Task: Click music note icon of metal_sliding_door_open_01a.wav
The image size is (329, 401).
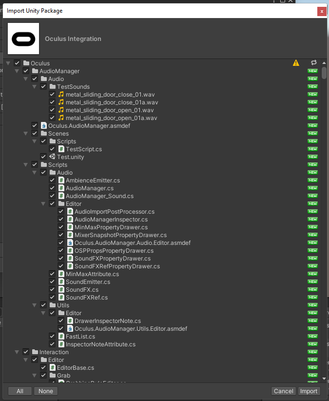Action: (x=61, y=118)
